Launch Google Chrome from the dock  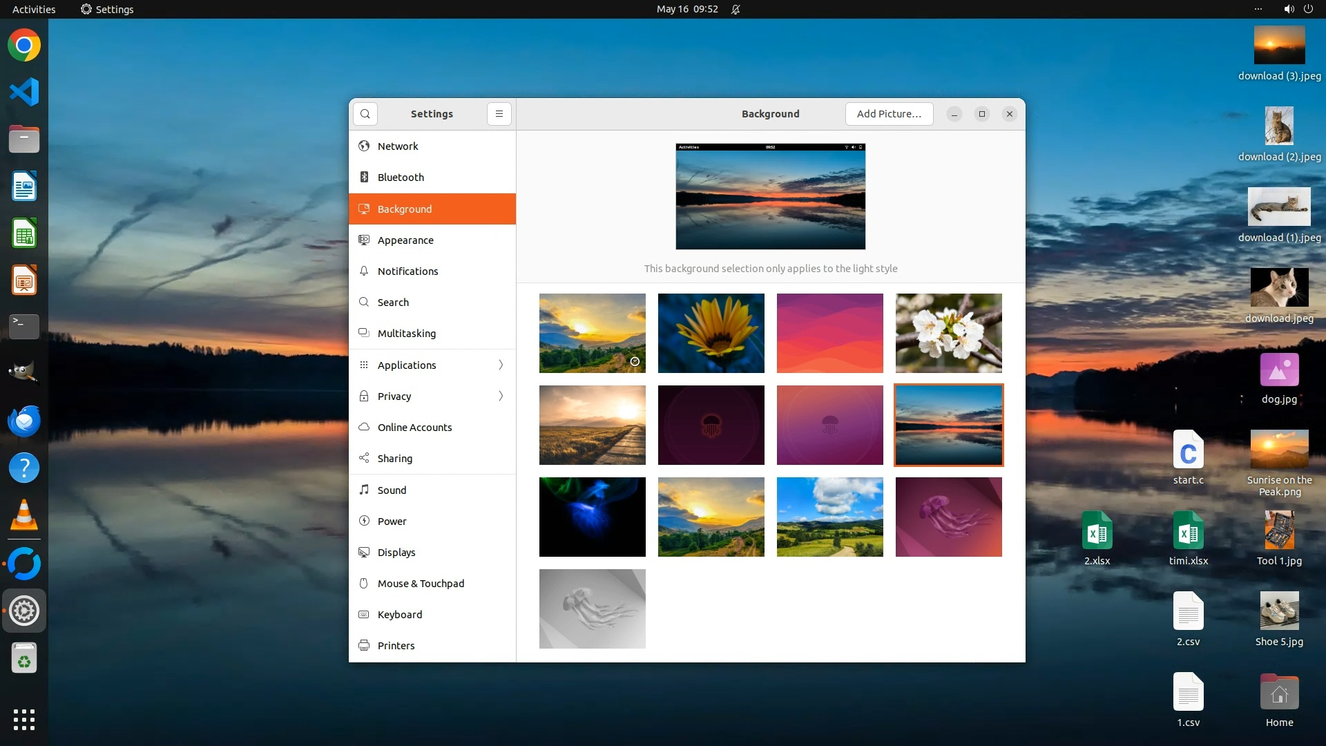[x=24, y=46]
